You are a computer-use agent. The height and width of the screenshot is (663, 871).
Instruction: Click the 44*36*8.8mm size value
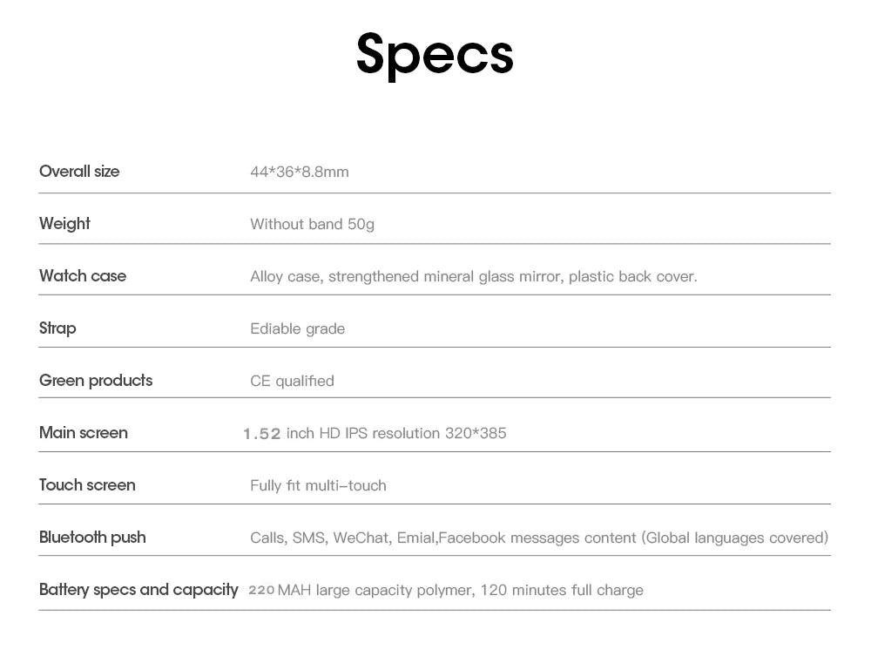(300, 172)
